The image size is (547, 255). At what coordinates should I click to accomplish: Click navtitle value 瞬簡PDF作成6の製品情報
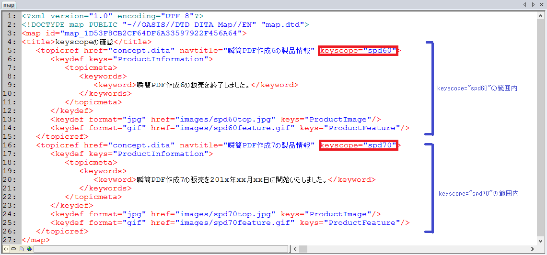point(269,51)
